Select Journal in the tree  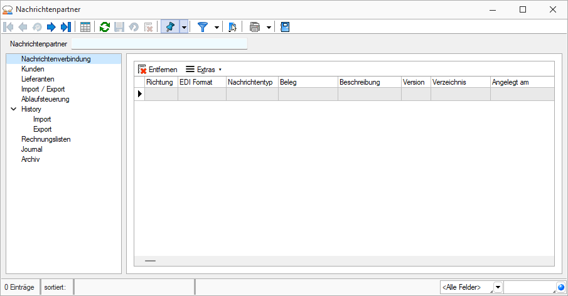coord(31,149)
